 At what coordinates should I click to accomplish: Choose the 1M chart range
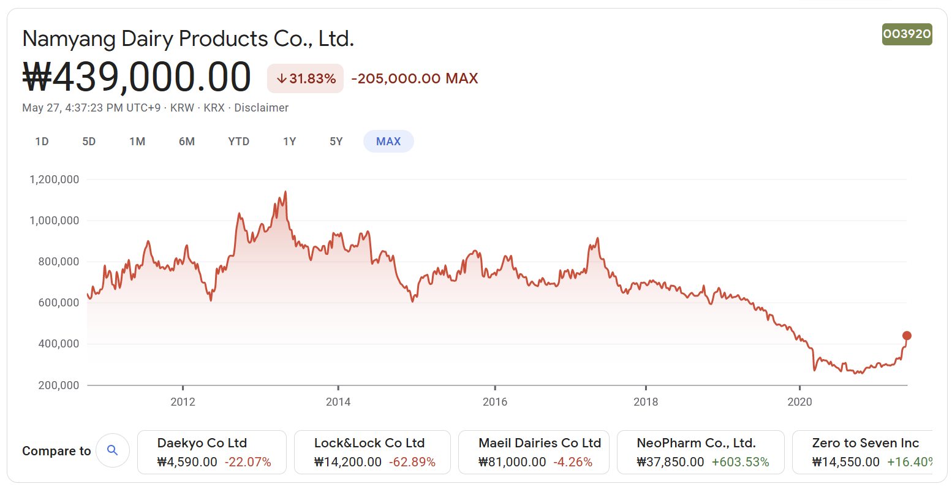pos(137,142)
